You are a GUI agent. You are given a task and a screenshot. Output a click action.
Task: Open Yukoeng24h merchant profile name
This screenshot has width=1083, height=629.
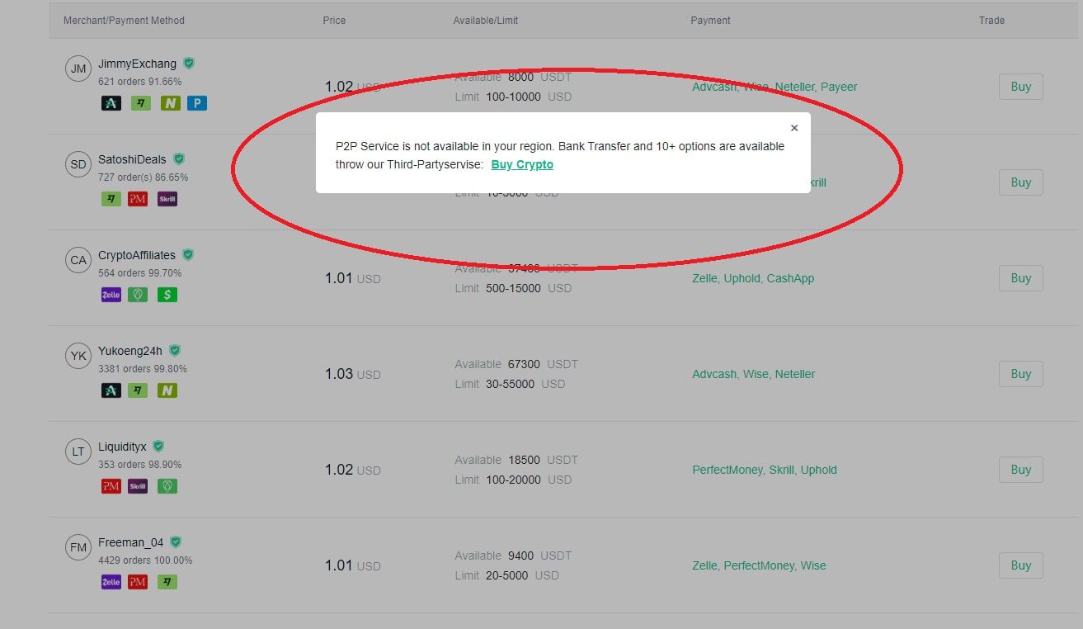[x=130, y=351]
